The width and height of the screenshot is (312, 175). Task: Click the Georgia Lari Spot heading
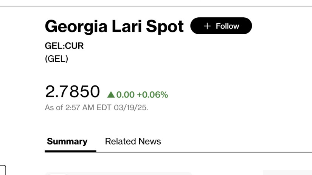114,26
